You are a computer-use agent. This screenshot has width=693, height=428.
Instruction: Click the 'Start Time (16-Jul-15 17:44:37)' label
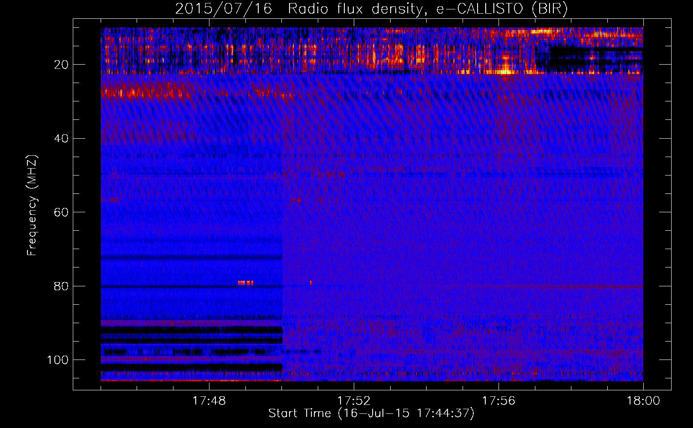click(371, 413)
